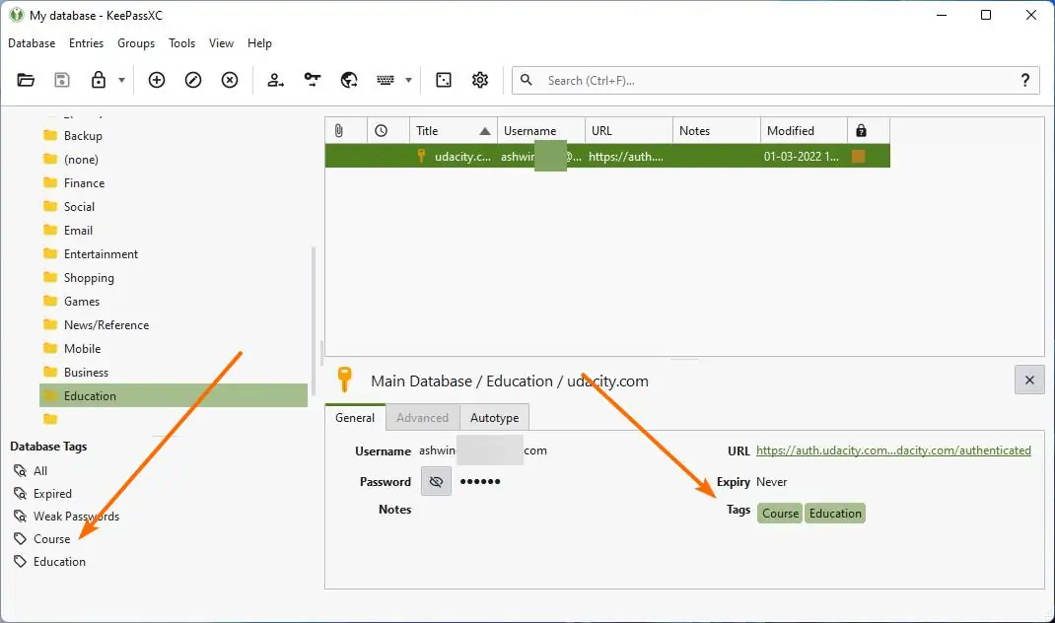Open the password generator dice icon
Screen dimensions: 1055x623
tap(444, 80)
